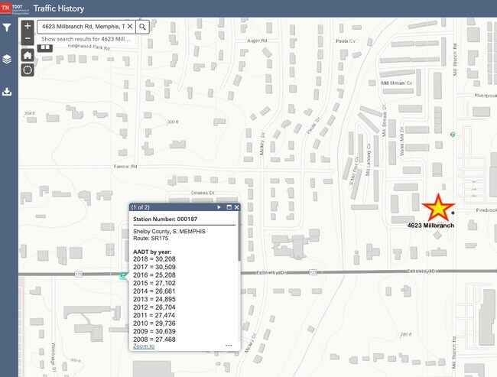Clear the address search box text
497x377 pixels.
pyautogui.click(x=129, y=26)
